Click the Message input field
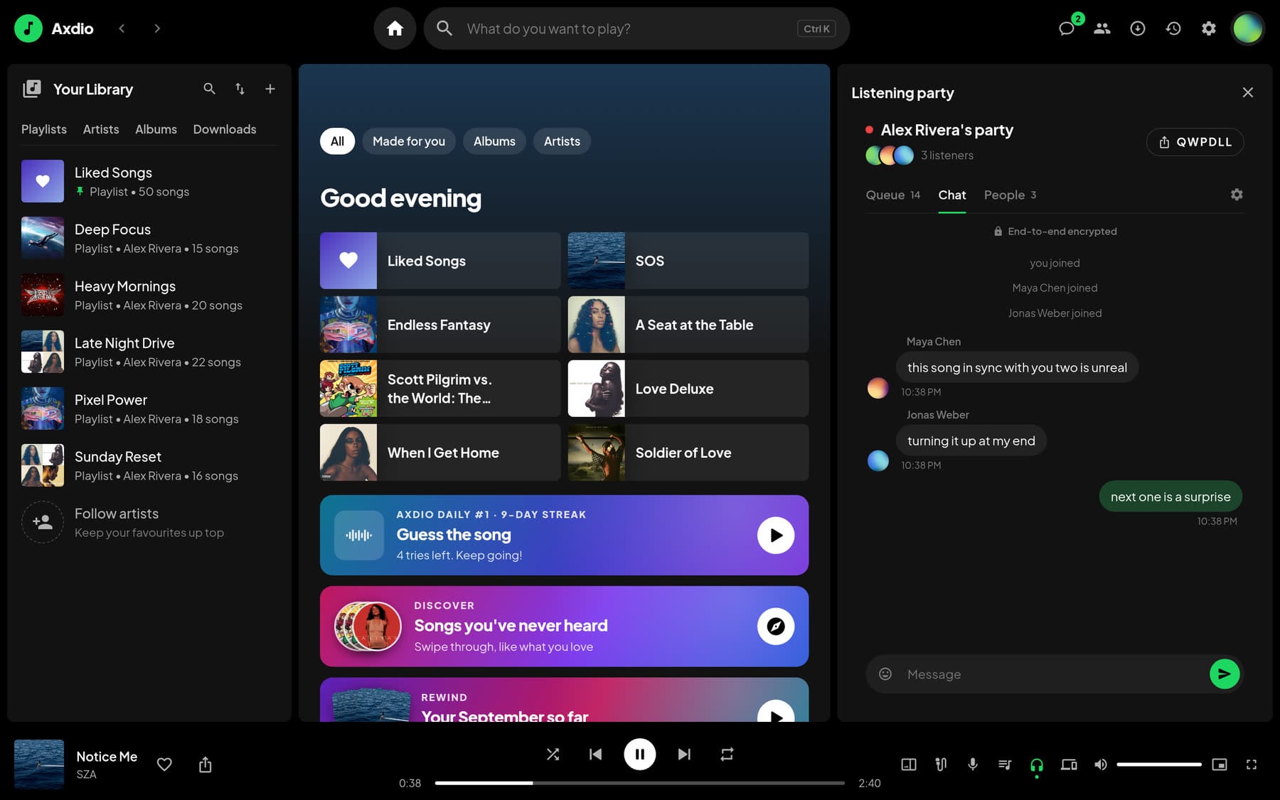 (1052, 674)
